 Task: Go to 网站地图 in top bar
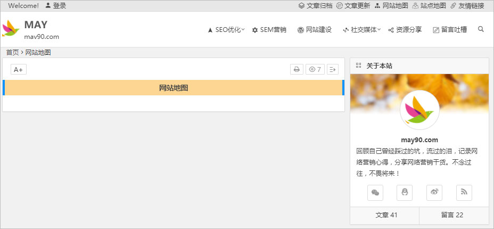391,6
